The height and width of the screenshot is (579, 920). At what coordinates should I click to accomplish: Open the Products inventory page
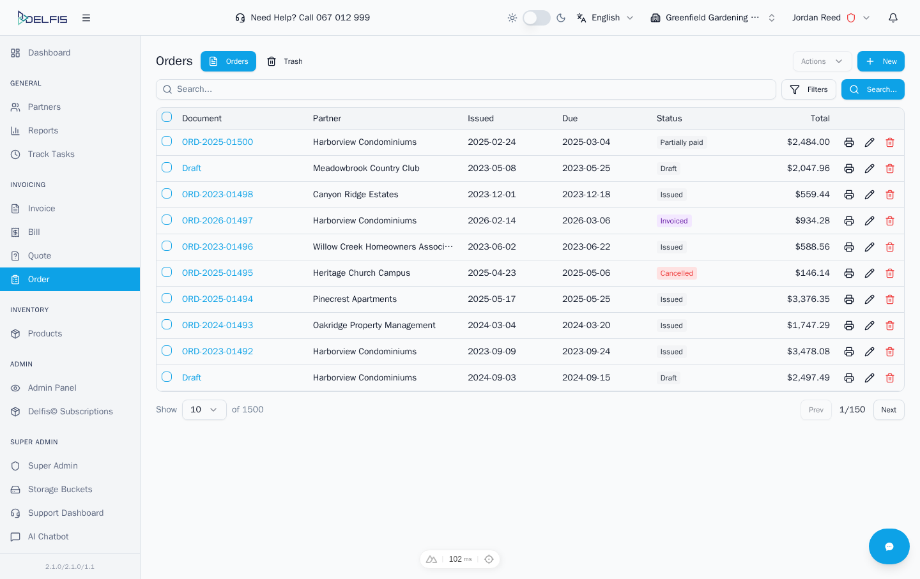pos(45,333)
